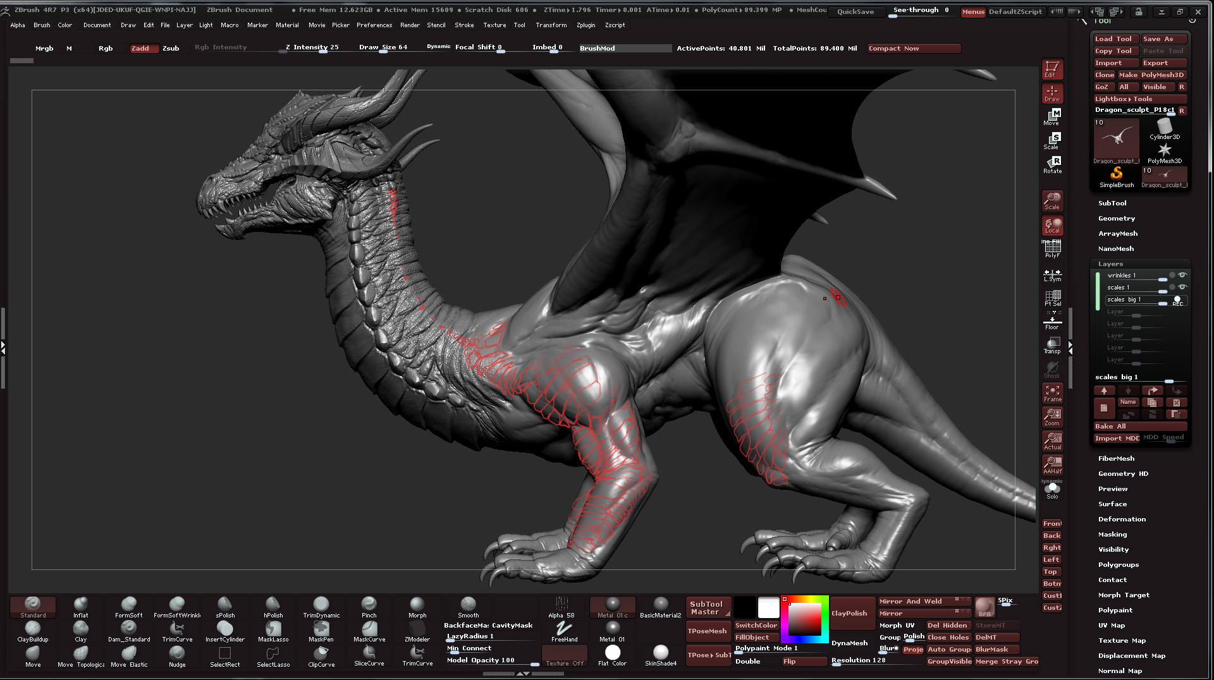The image size is (1214, 680).
Task: Hide the scales 1 layer eye
Action: tap(1182, 287)
